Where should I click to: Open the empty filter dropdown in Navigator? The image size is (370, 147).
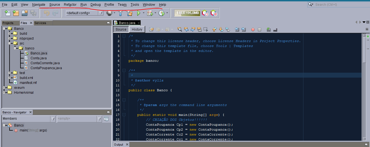100,119
